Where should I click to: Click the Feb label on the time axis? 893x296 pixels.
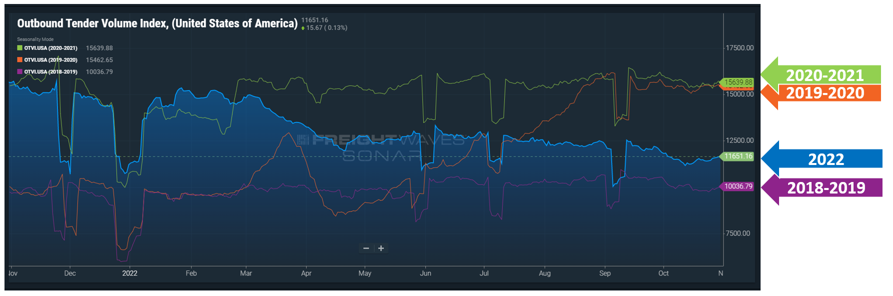(191, 273)
